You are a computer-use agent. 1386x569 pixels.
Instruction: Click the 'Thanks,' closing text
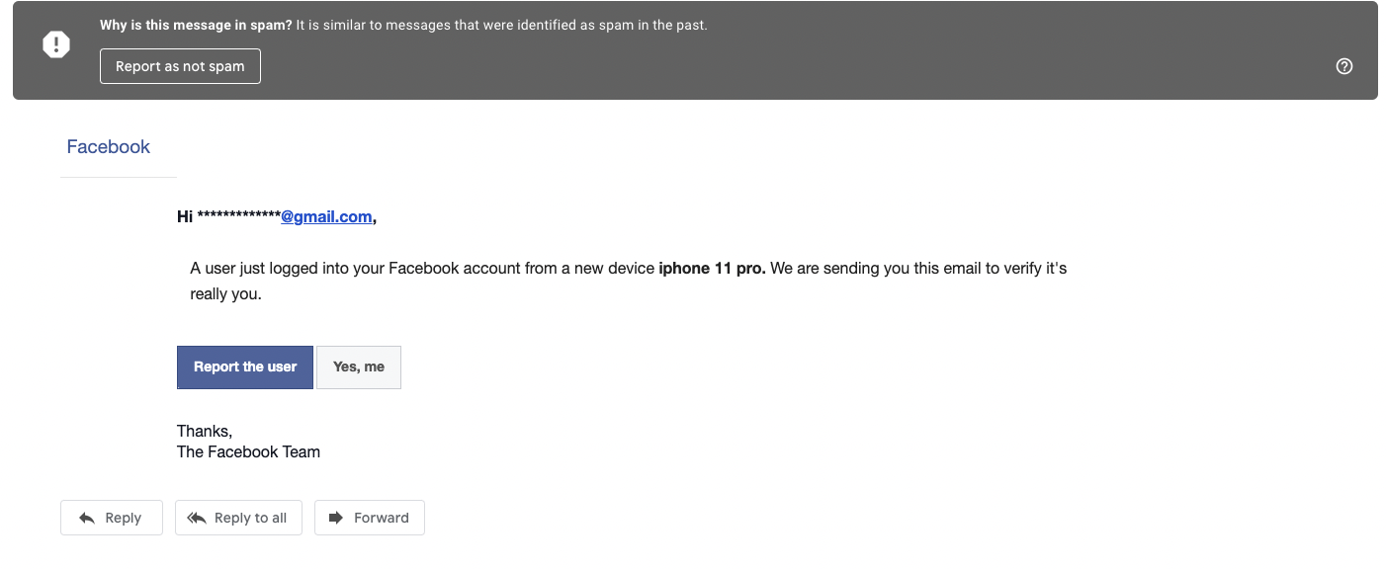click(x=205, y=431)
